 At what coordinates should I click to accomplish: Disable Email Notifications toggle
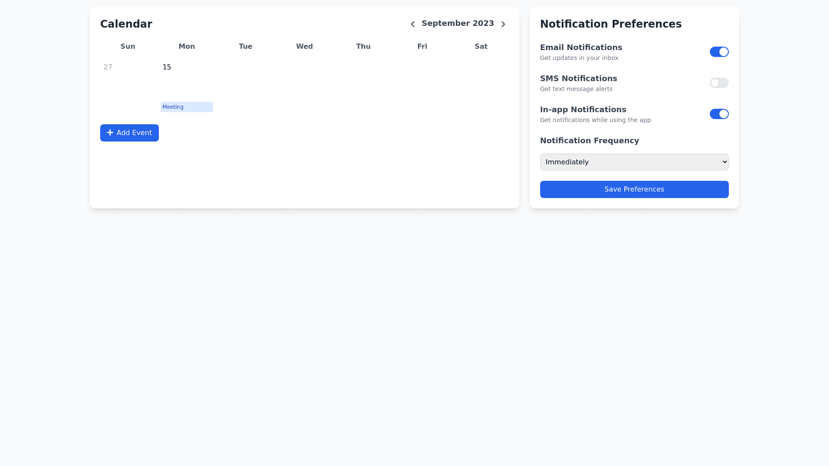(x=719, y=52)
